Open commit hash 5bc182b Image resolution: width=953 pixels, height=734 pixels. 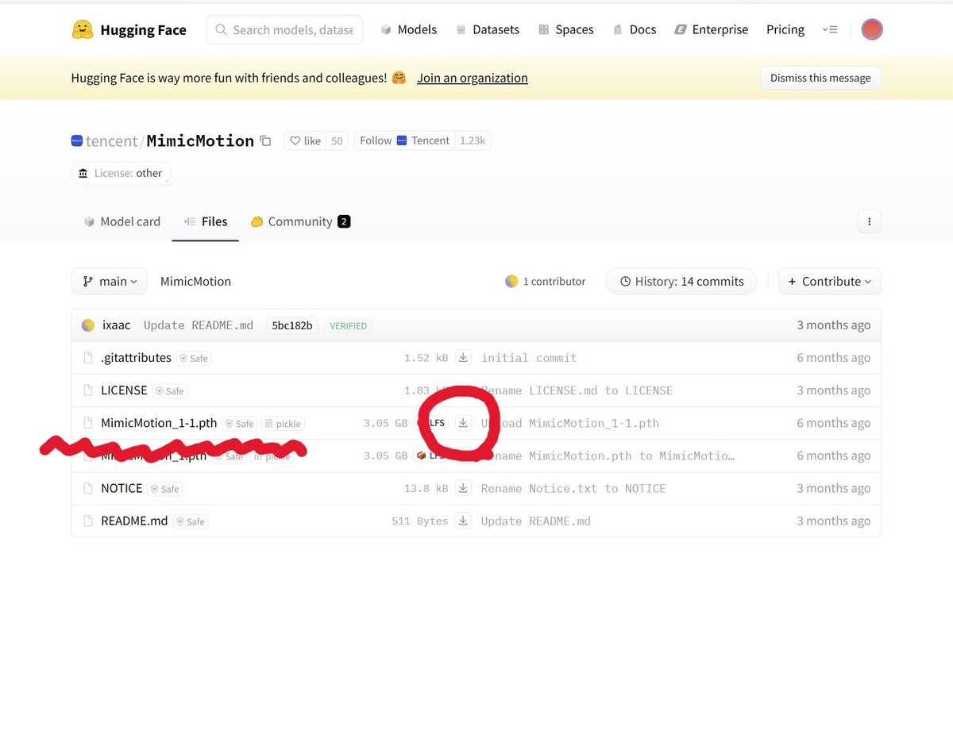coord(292,325)
